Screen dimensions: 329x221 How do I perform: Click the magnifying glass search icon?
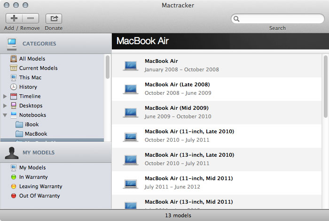point(236,19)
